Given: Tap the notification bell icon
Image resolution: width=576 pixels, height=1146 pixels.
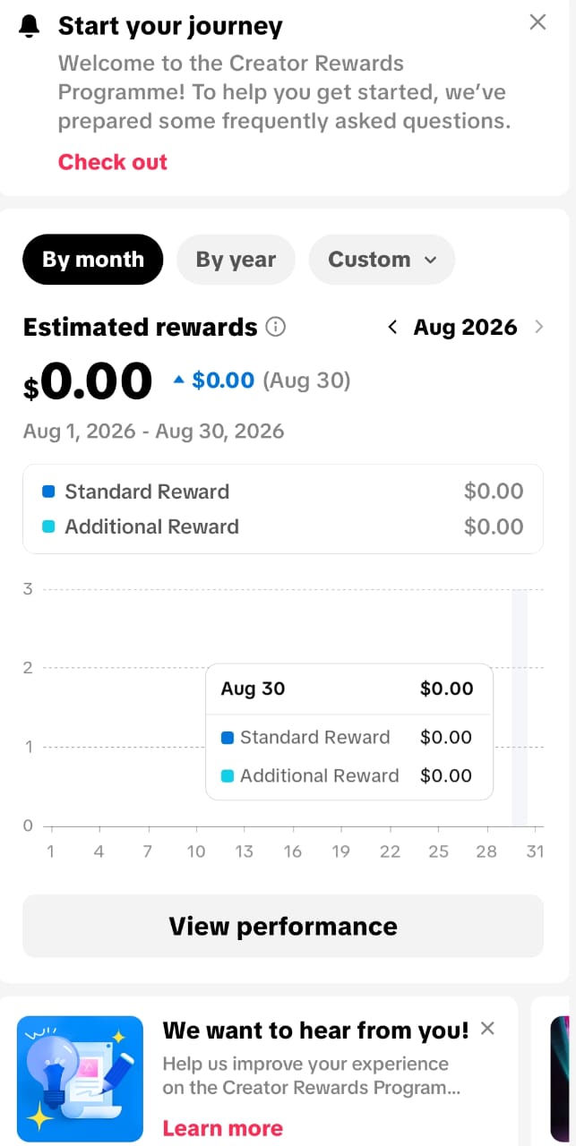Looking at the screenshot, I should point(30,27).
